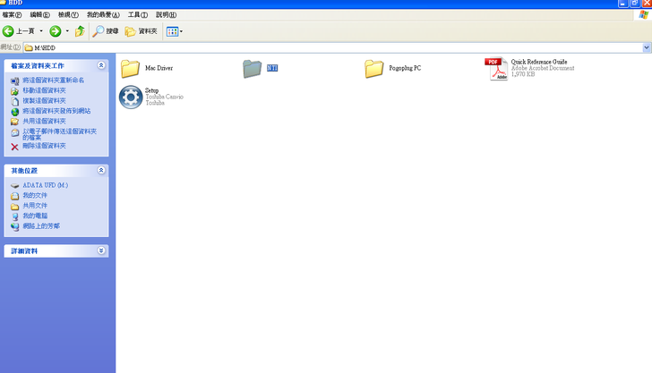This screenshot has height=373, width=652.
Task: Click the copy folder task icon
Action: pos(14,101)
